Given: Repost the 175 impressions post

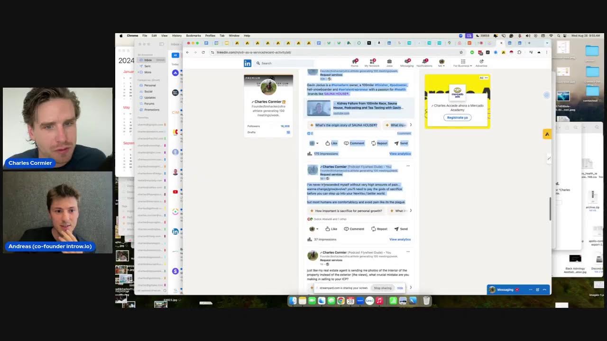Looking at the screenshot, I should point(379,143).
